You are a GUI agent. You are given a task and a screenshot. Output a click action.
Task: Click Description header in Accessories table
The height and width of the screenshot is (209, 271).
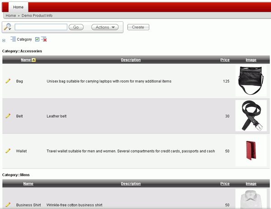tap(131, 60)
